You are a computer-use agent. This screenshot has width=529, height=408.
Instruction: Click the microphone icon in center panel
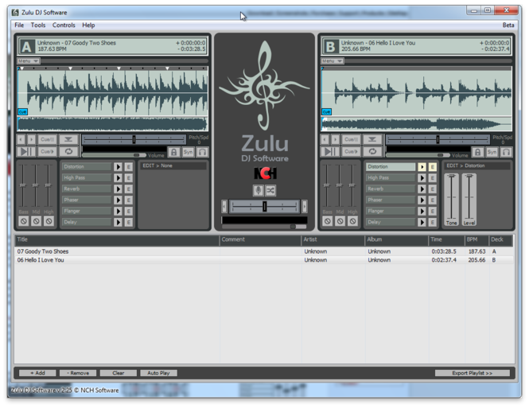259,190
